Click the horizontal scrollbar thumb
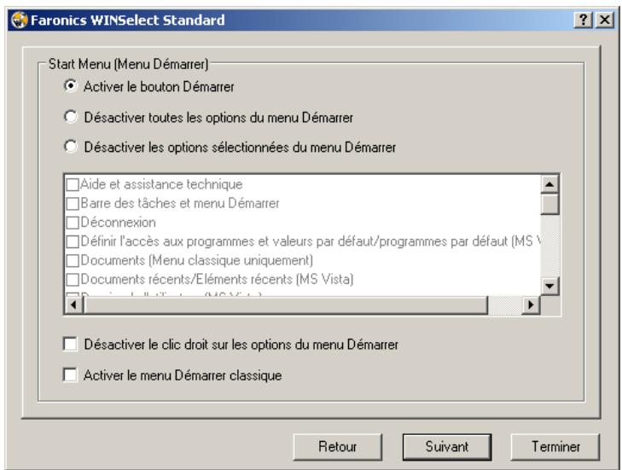The height and width of the screenshot is (470, 622). pos(286,305)
